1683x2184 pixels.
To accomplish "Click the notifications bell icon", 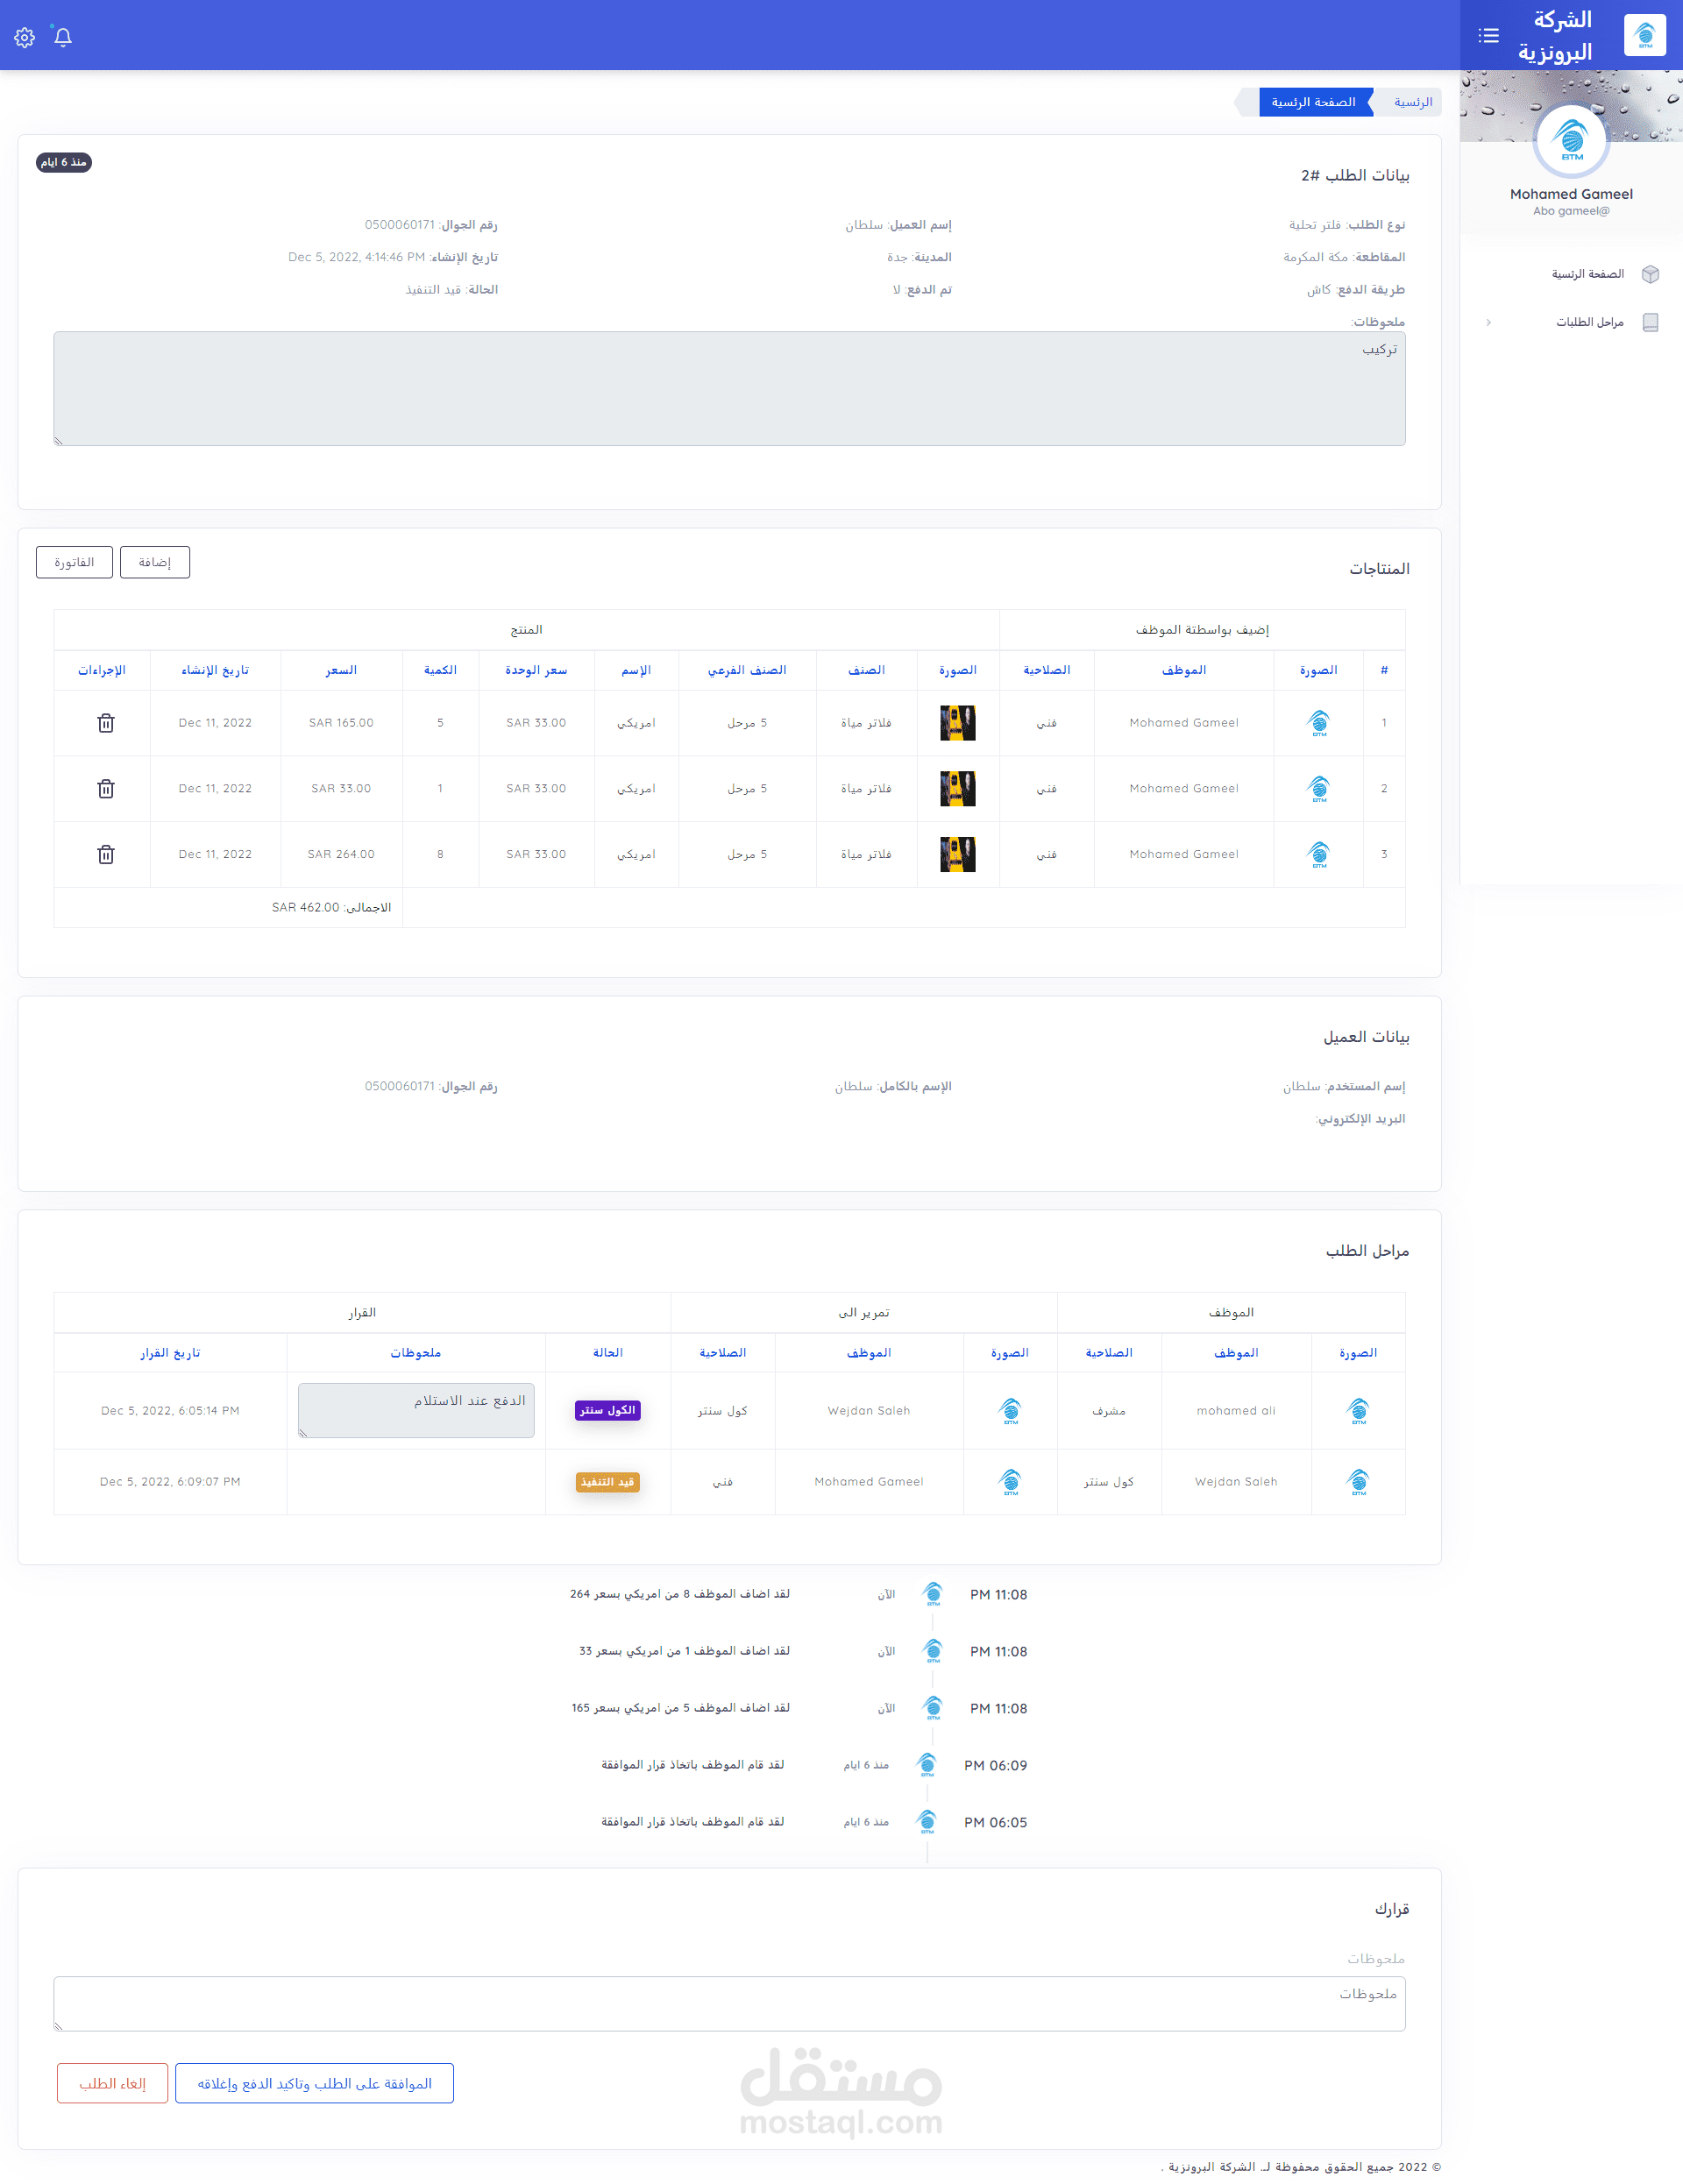I will (63, 37).
